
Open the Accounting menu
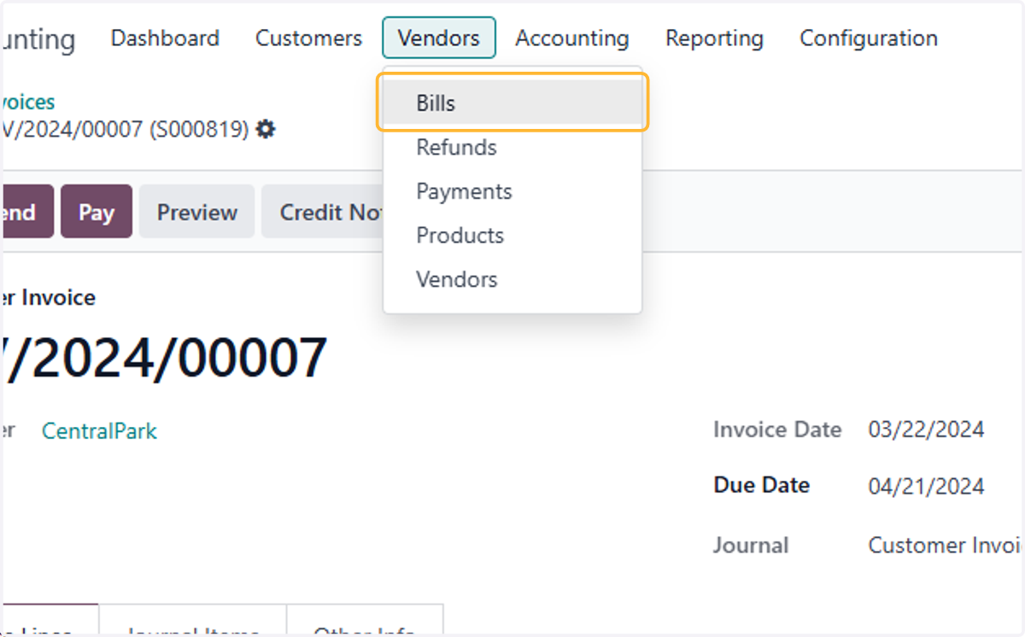click(x=572, y=38)
